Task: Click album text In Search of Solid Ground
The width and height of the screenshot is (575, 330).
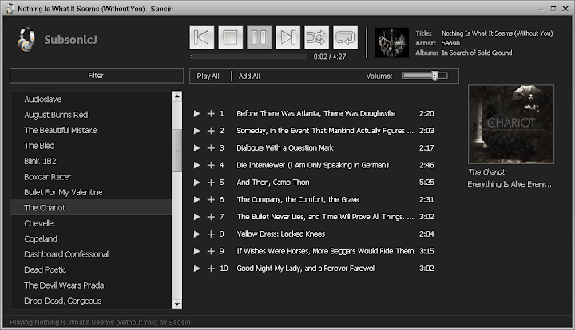Action: pos(477,53)
